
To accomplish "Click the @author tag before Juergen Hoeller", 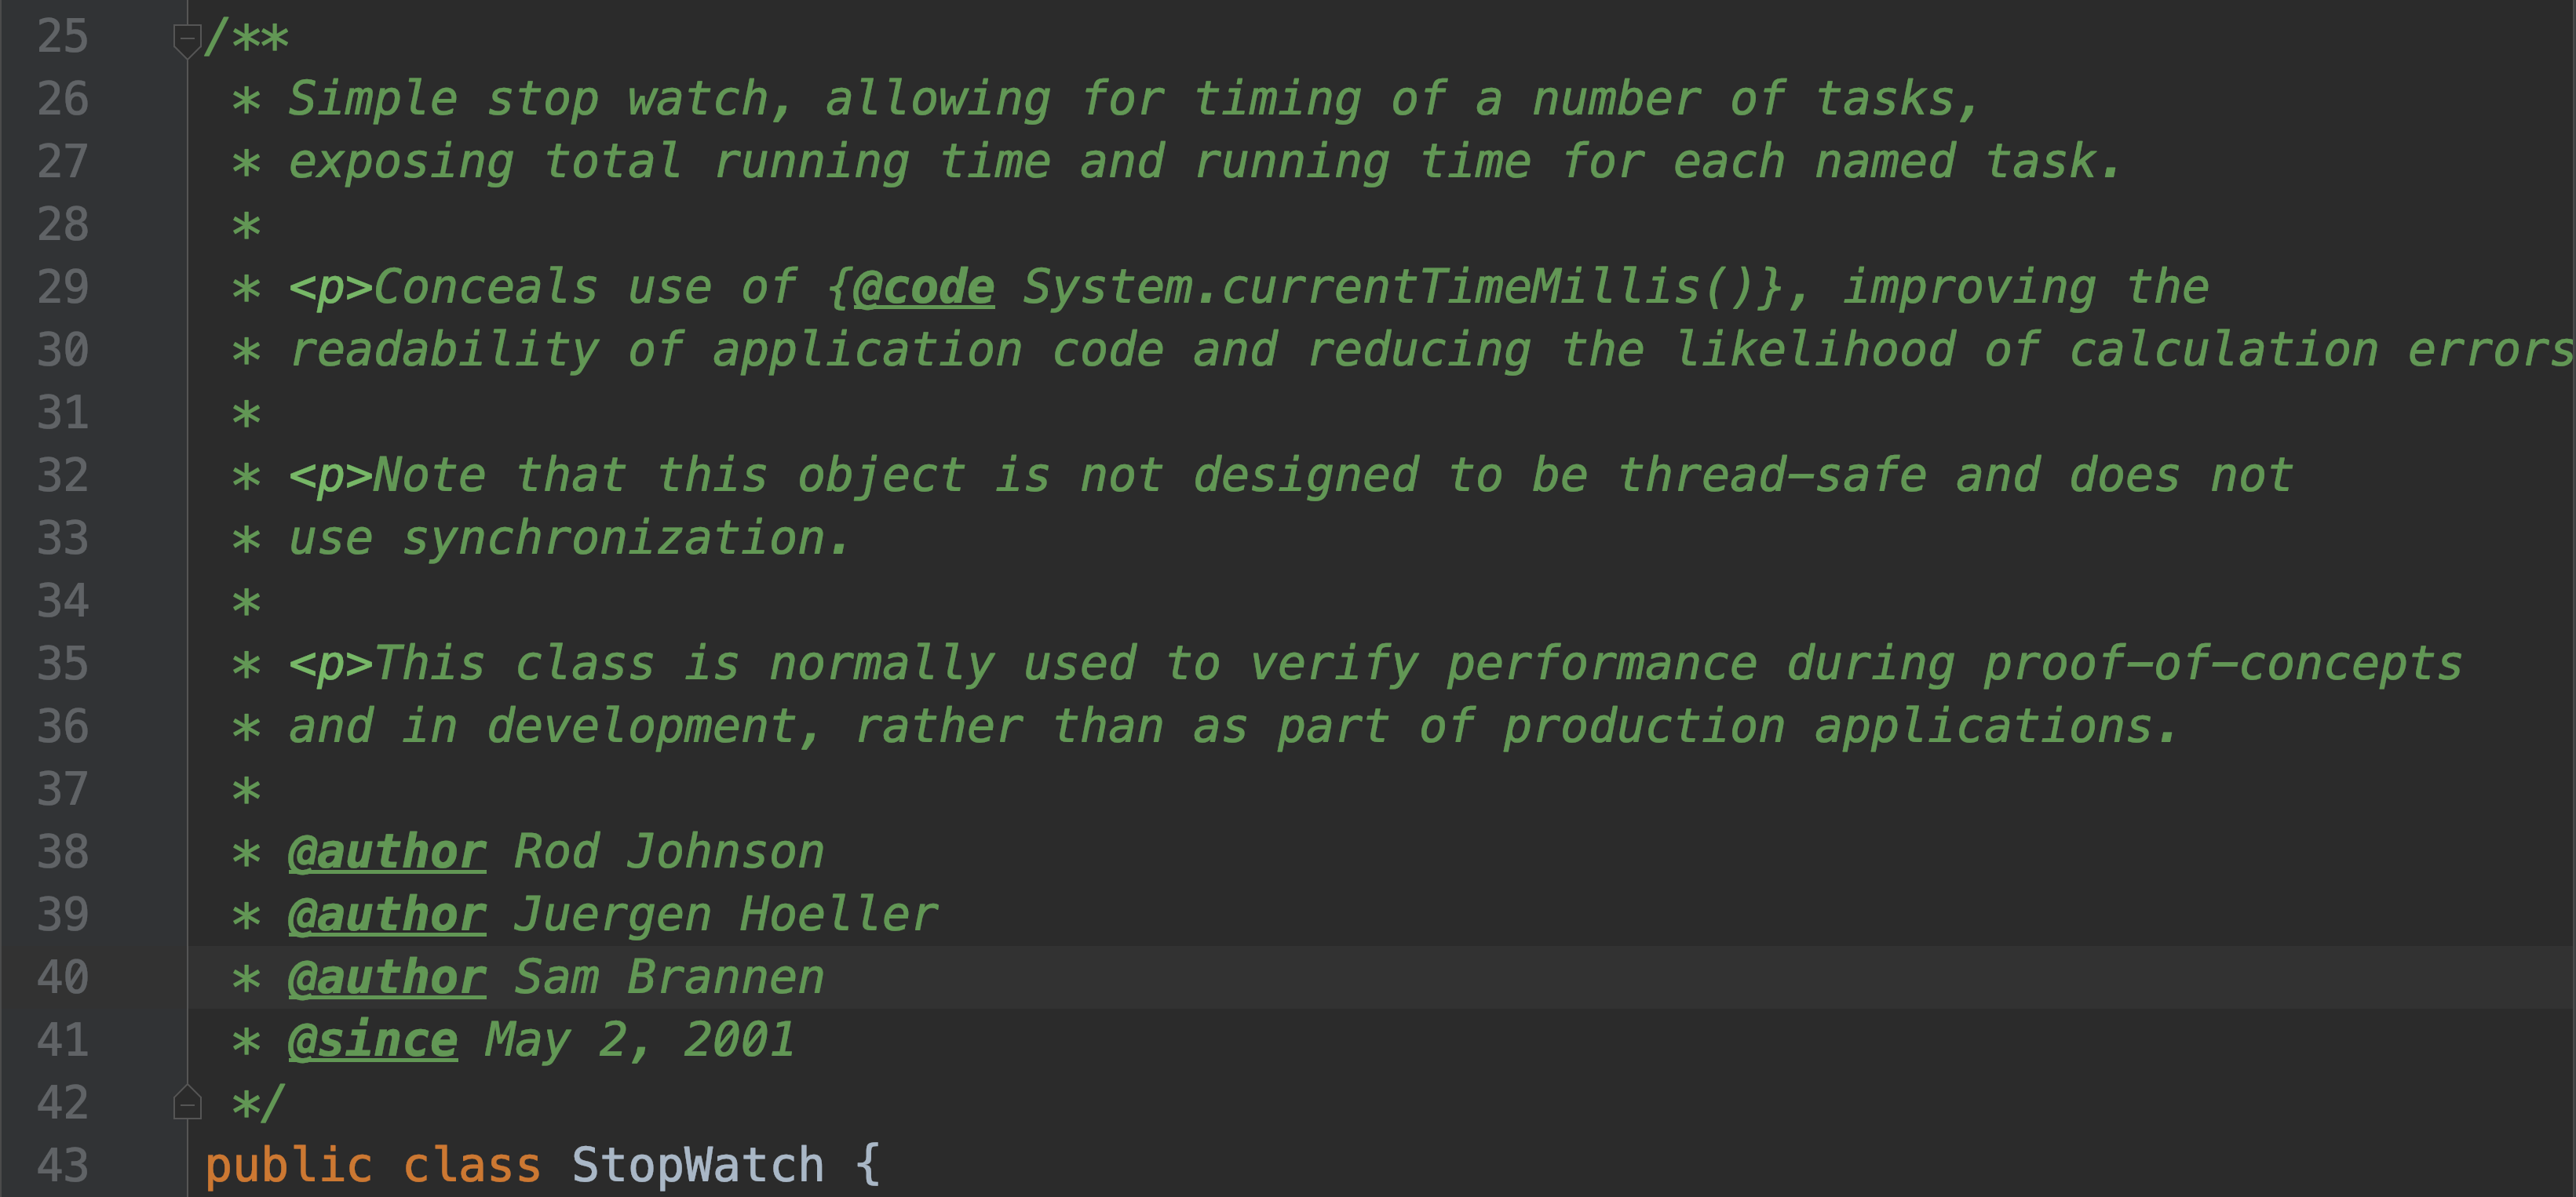I will [x=387, y=915].
